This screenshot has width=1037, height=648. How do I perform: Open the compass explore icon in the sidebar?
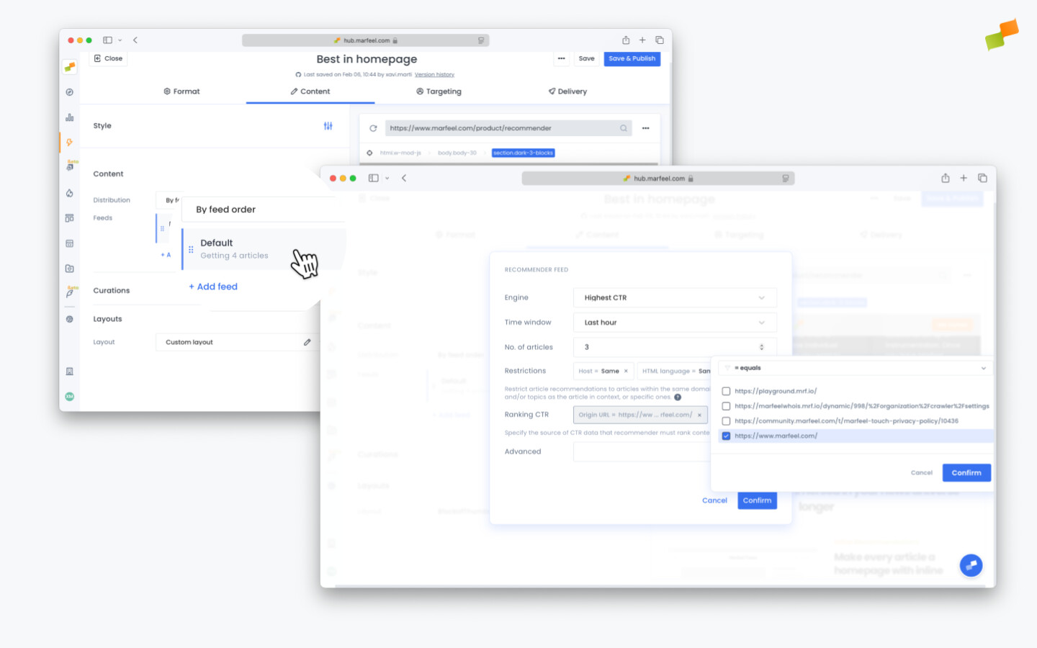(x=69, y=92)
